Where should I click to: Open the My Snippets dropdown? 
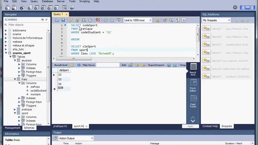click(216, 20)
